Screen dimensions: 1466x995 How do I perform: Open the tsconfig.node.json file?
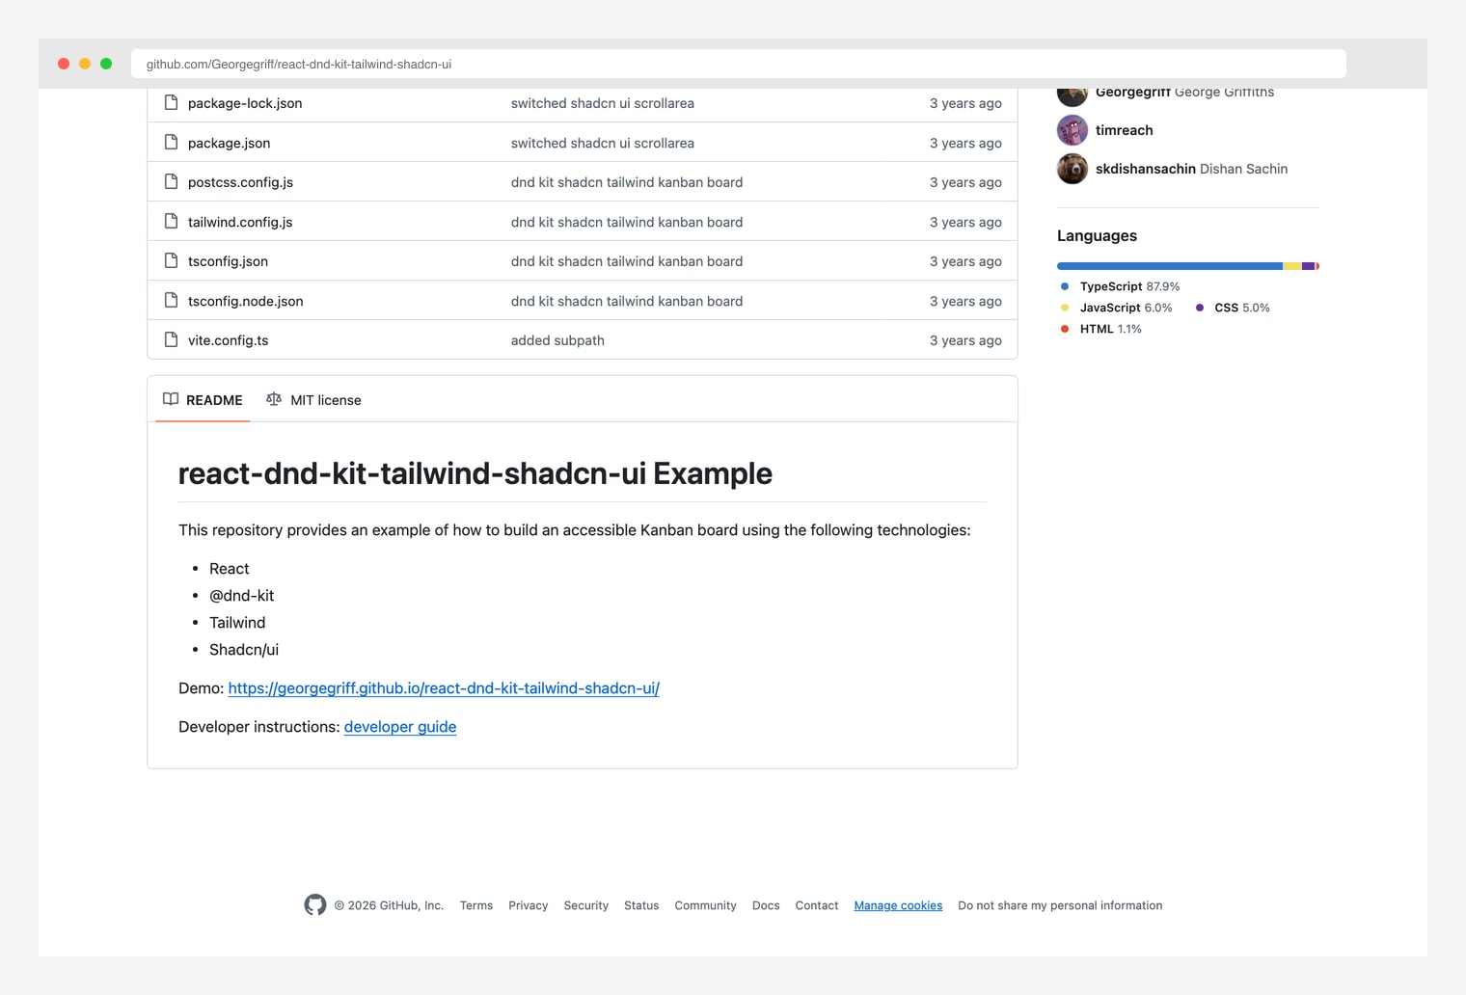(245, 301)
